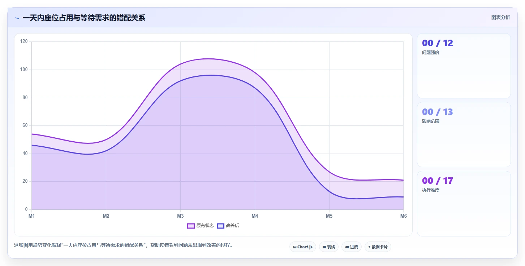Screen dimensions: 525x266
Task: Click the 40 y-axis value
Action: pos(25,153)
